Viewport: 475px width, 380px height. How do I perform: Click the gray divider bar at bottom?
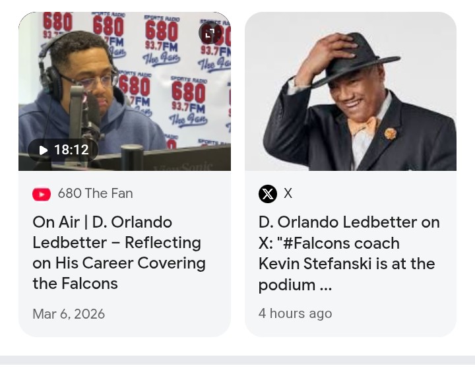(x=237, y=360)
